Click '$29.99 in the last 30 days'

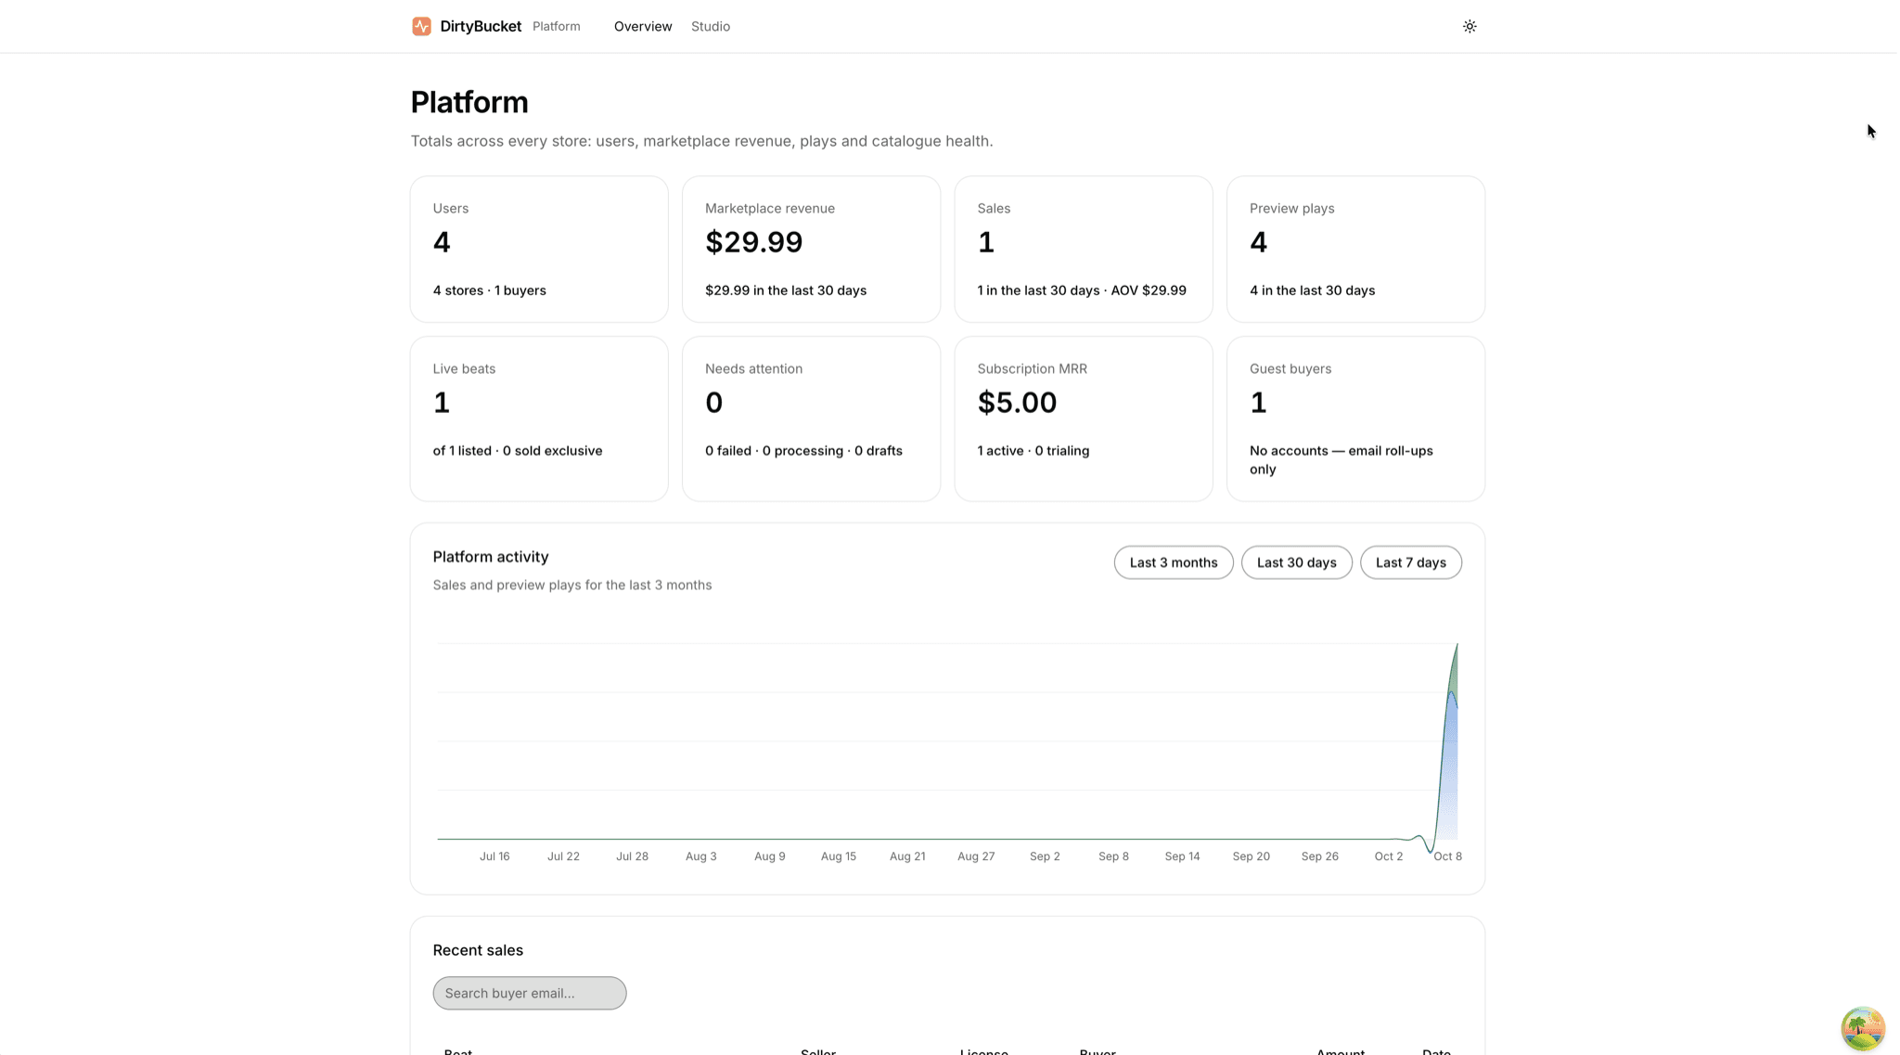[786, 290]
